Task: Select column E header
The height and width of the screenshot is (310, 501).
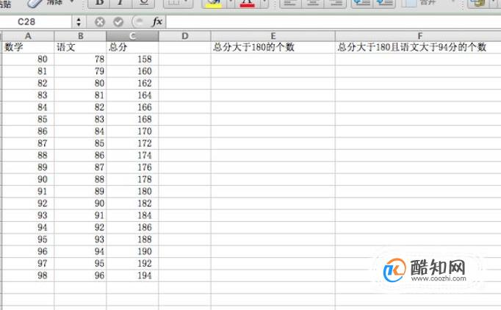Action: 273,36
